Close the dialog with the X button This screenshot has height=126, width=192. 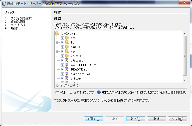pyautogui.click(x=185, y=2)
